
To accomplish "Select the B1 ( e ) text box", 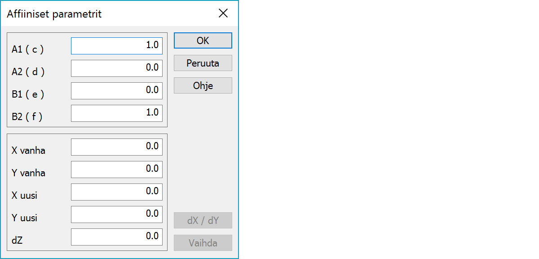I will (117, 90).
